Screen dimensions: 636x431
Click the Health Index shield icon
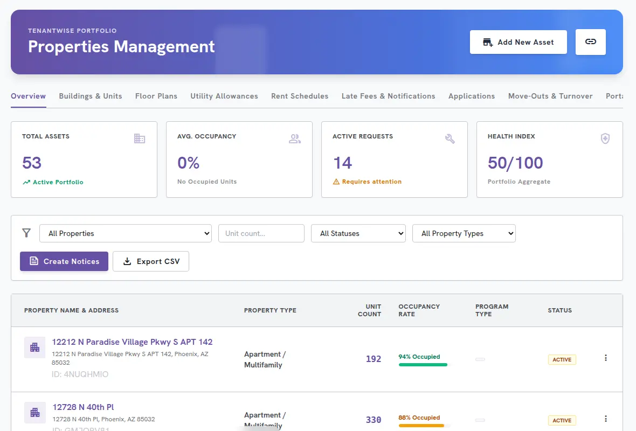click(605, 138)
